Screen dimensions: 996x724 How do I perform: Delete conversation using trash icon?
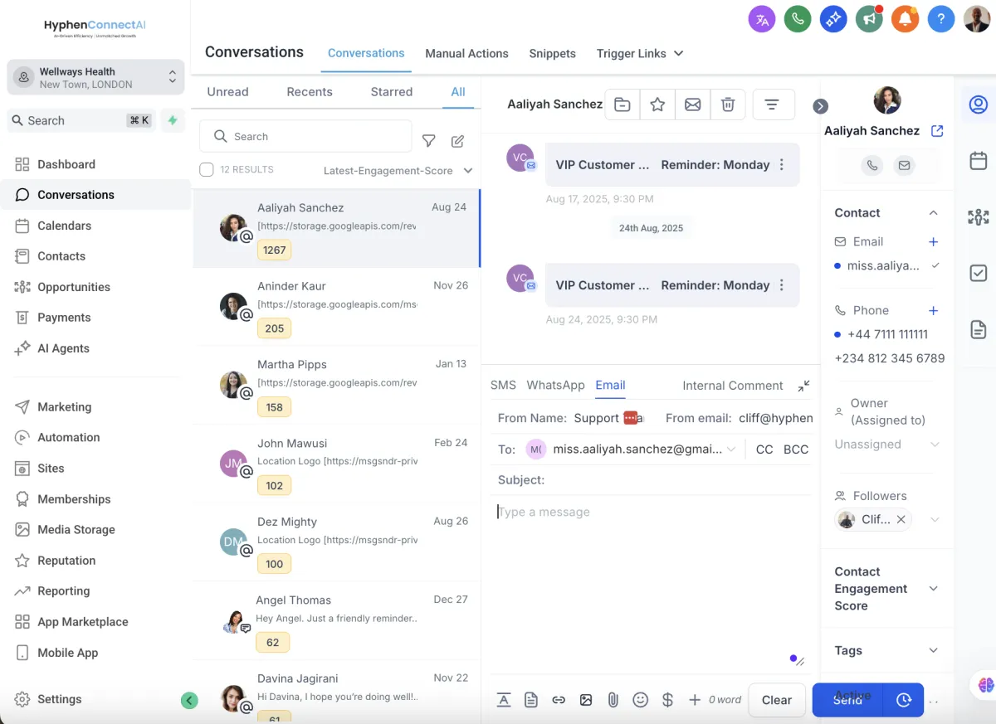coord(728,104)
